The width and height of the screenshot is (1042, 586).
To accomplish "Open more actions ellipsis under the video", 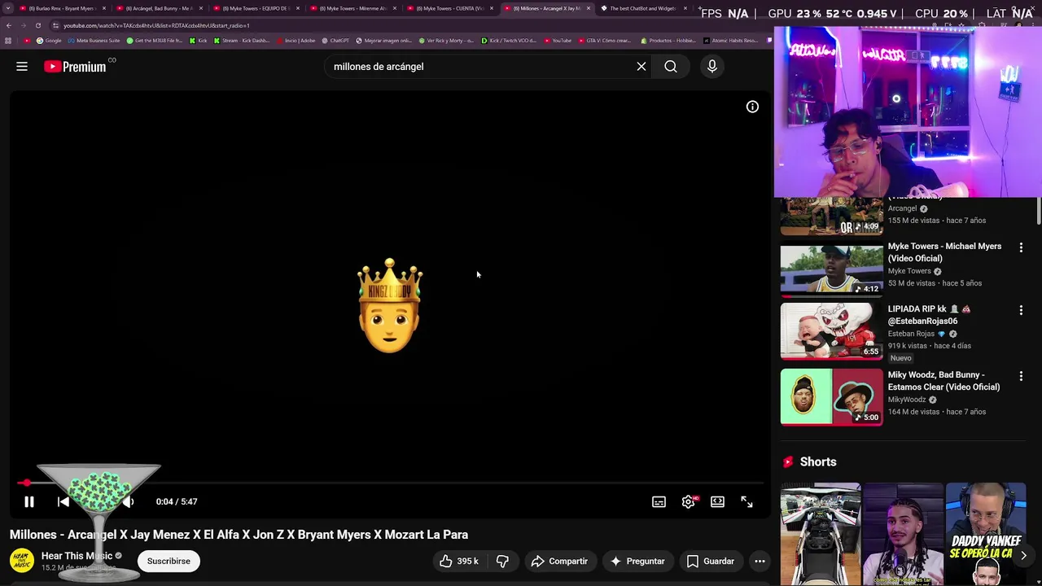I will click(760, 561).
